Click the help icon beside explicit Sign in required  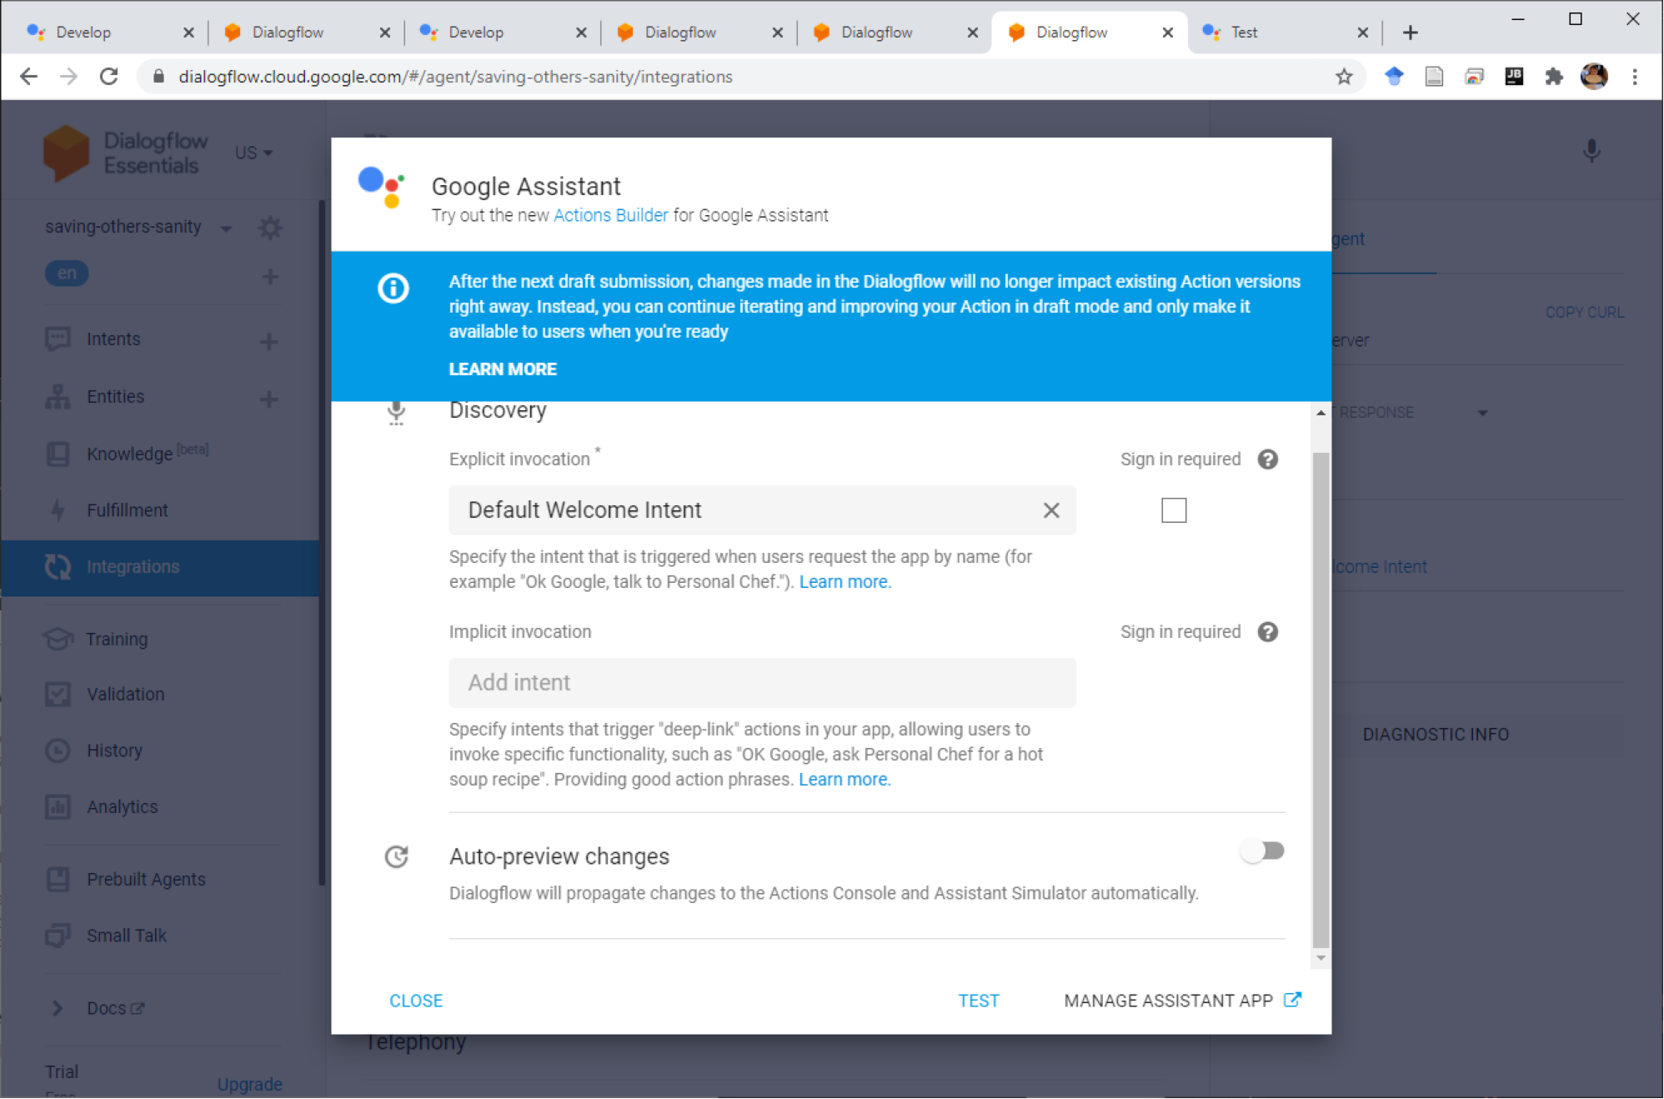1267,459
